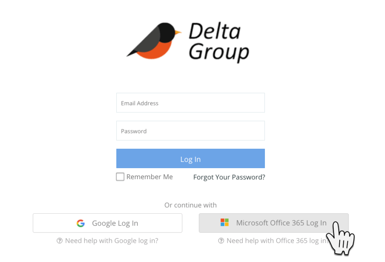
Task: Choose Microsoft Office 365 Log In button
Action: click(x=273, y=223)
